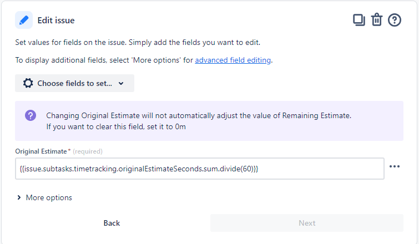Click the gear icon on Choose fields

coord(28,83)
